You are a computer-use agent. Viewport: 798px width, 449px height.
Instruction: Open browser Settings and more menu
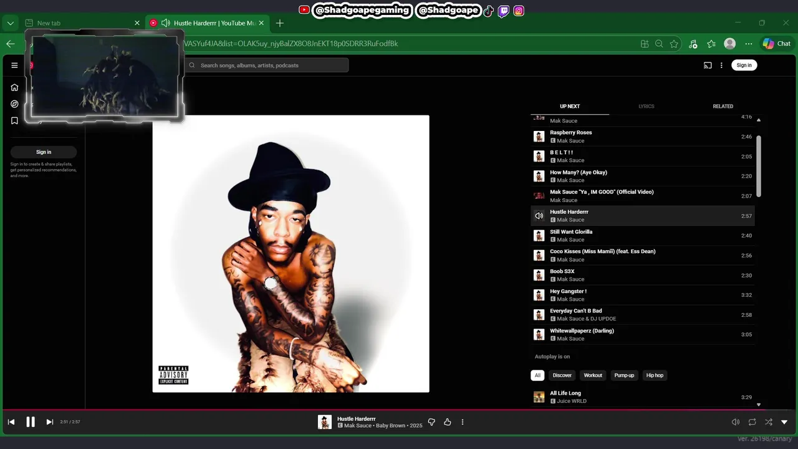(749, 44)
